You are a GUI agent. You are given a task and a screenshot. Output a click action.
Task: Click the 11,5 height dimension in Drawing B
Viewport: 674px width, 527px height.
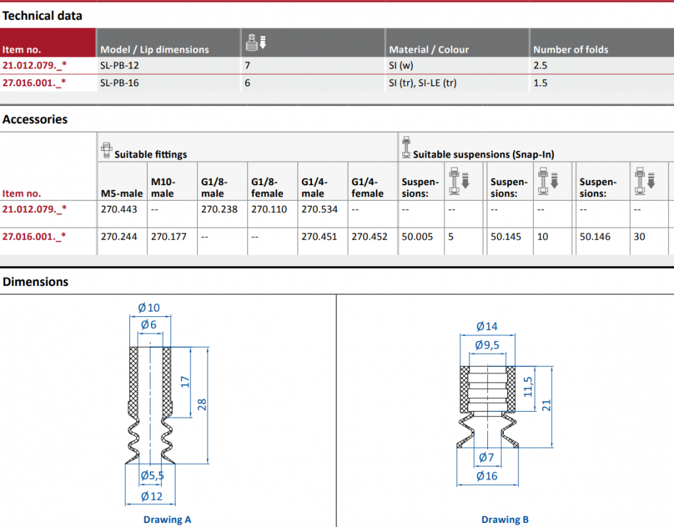(x=528, y=387)
